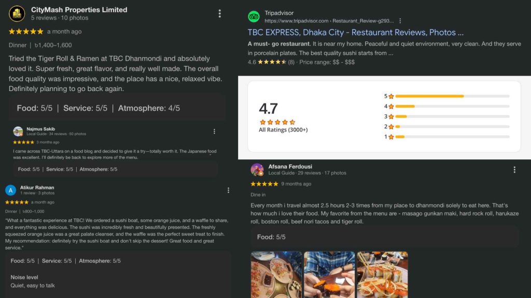This screenshot has width=531, height=298.
Task: Open CityMash Properties review options menu
Action: coord(220,13)
